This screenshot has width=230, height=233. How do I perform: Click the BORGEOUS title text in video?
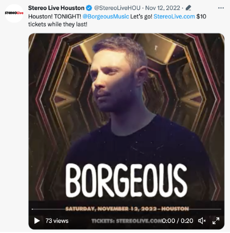coord(126,180)
